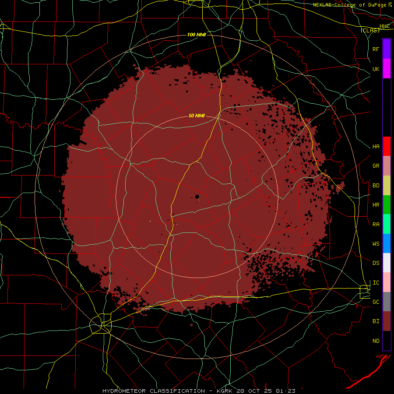Image resolution: width=394 pixels, height=394 pixels.
Task: Select the IC light-pink legend swatch
Action: pyautogui.click(x=387, y=282)
